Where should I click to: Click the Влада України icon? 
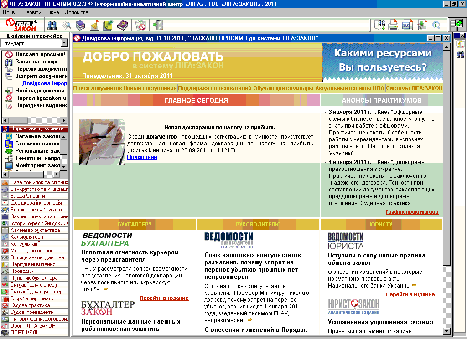[x=5, y=196]
